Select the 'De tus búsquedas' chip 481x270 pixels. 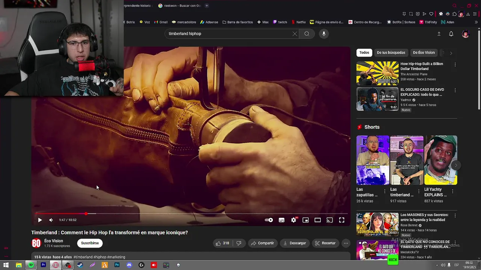click(x=391, y=52)
